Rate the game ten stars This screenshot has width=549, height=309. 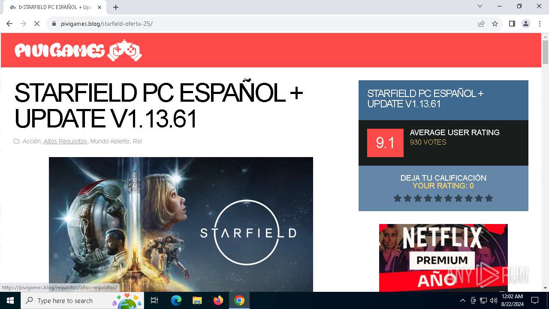489,198
